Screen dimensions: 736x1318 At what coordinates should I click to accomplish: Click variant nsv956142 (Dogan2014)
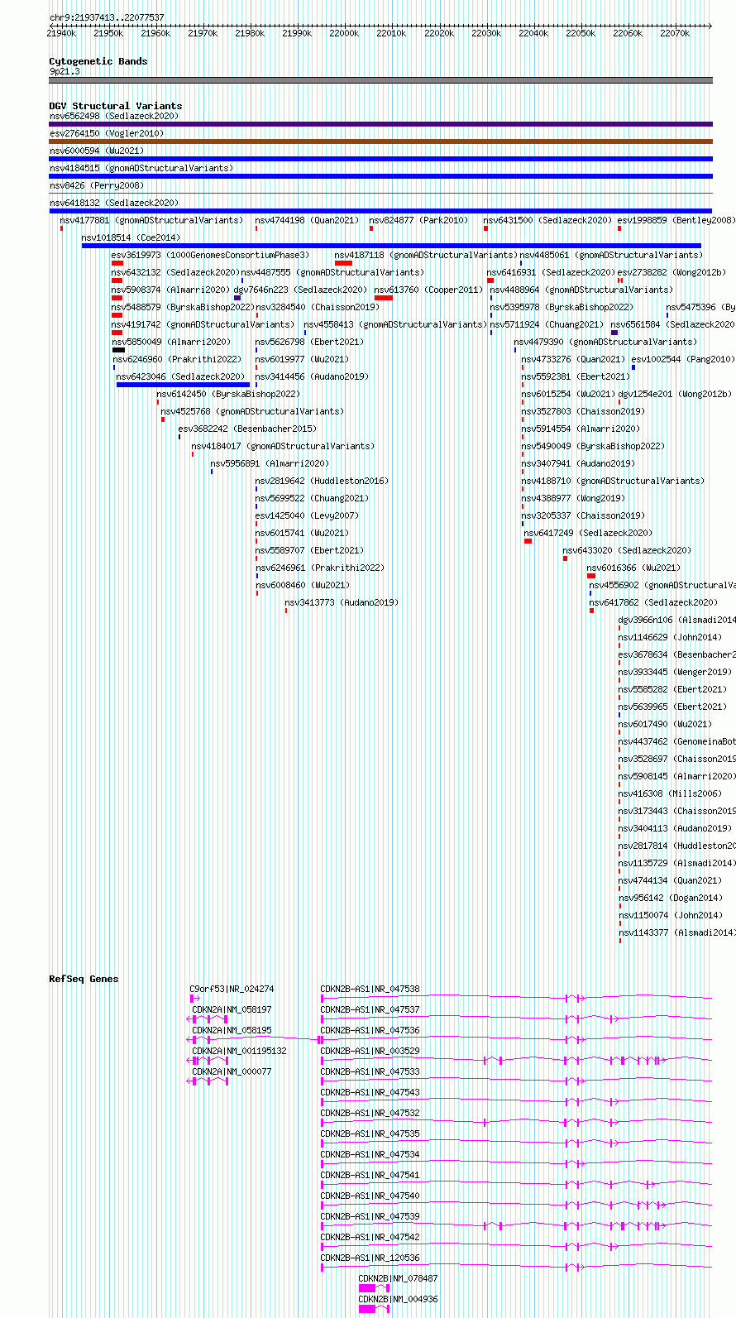coord(670,898)
